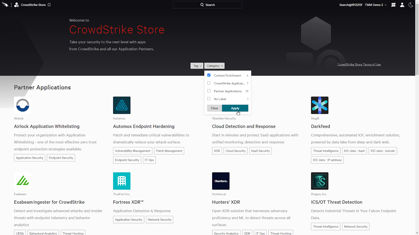
Task: Click the Search field in the top bar
Action: (x=208, y=5)
